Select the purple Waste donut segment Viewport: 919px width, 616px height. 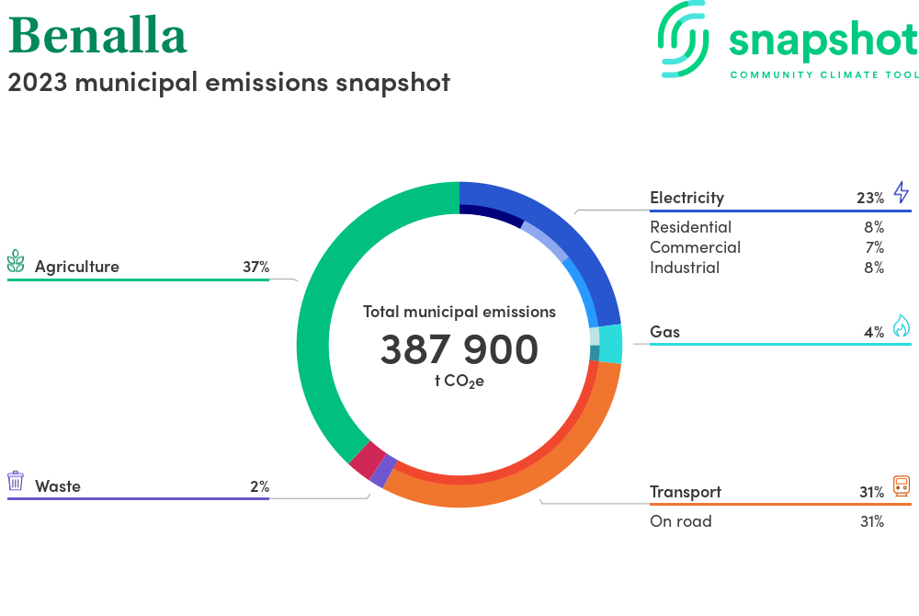point(381,471)
